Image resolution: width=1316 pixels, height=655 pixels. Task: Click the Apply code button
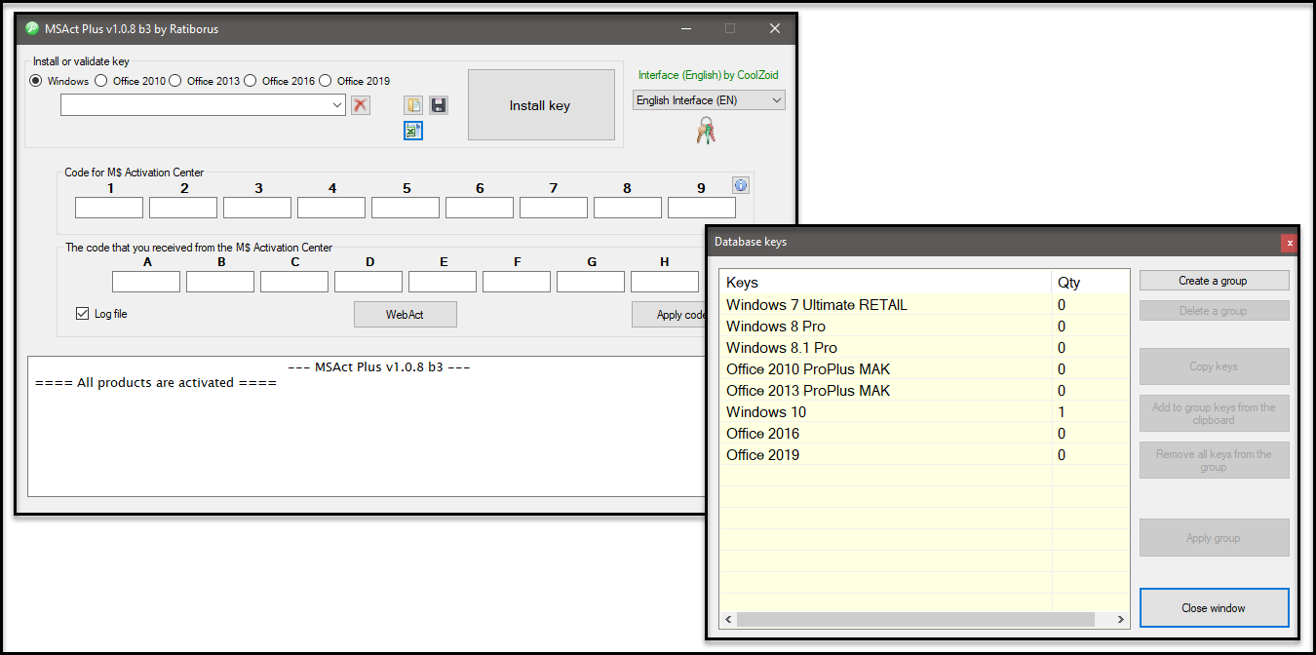[x=669, y=314]
